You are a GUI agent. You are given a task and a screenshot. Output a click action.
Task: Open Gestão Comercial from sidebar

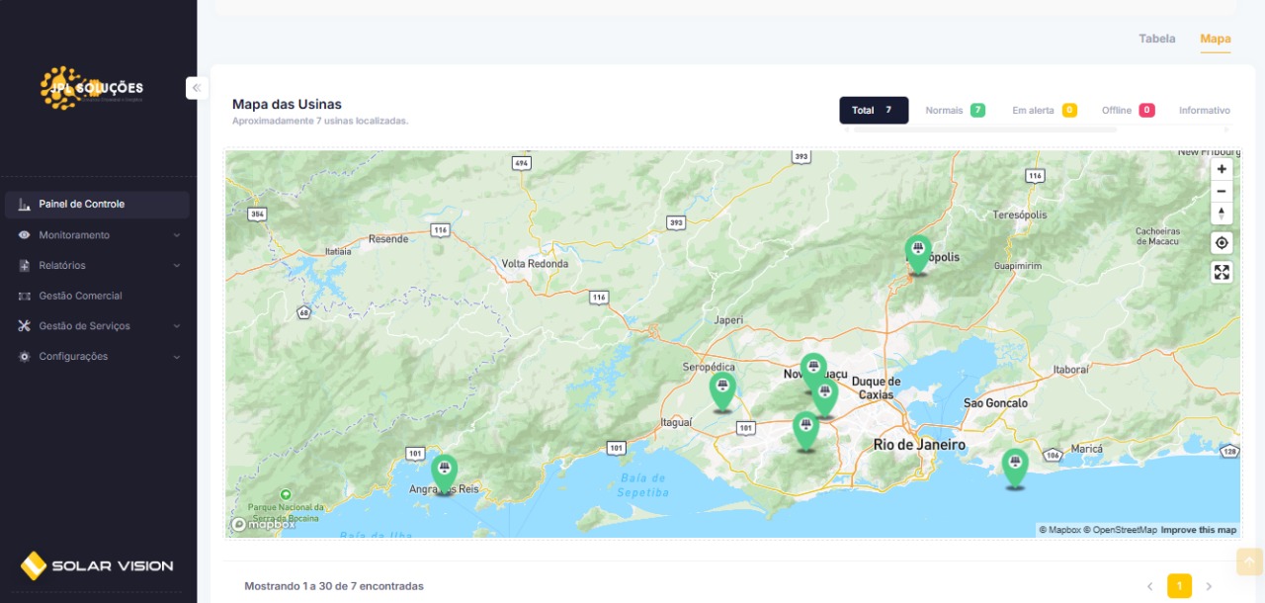pyautogui.click(x=80, y=296)
